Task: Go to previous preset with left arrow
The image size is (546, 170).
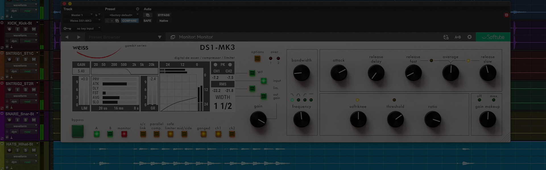Action: coord(67,37)
